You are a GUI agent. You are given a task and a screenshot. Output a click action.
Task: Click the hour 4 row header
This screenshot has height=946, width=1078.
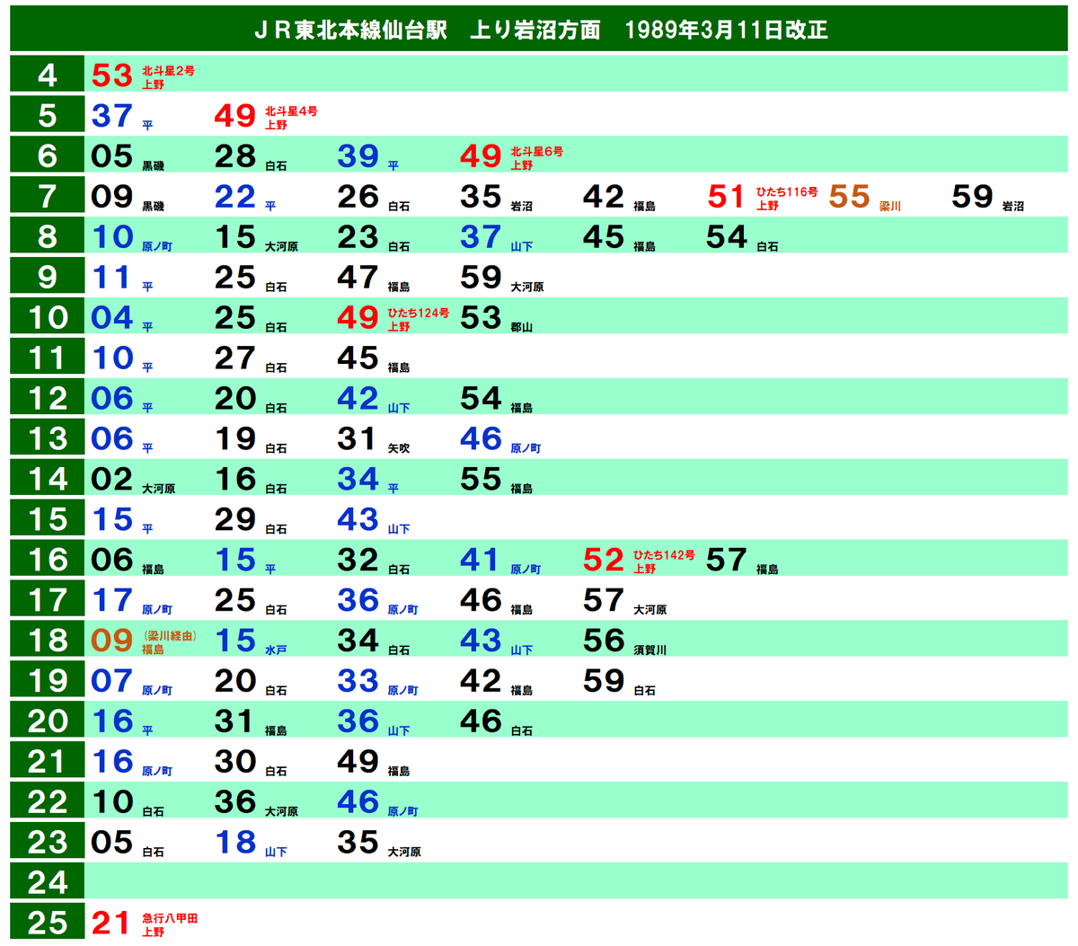pos(48,75)
